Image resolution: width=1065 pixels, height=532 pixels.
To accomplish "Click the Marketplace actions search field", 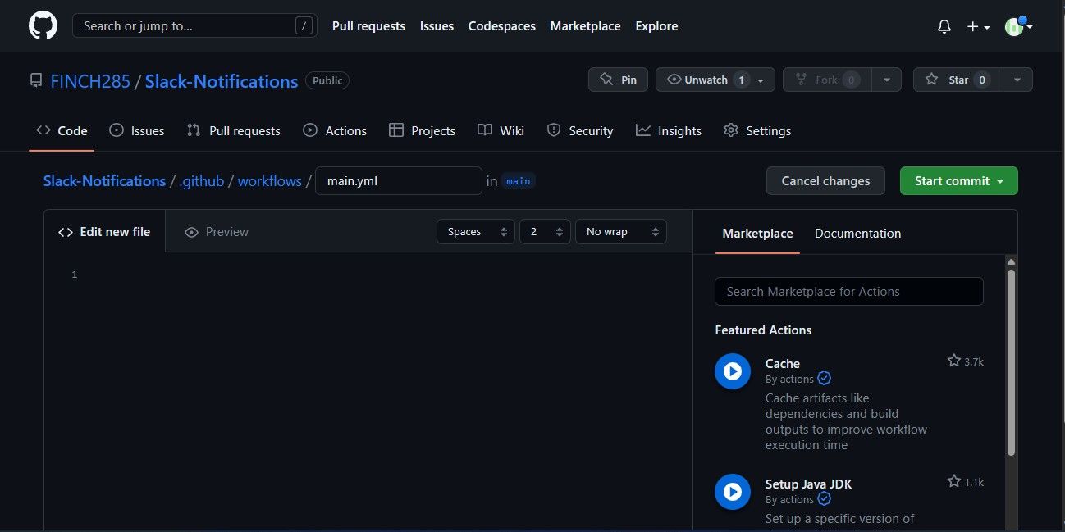I will coord(848,291).
